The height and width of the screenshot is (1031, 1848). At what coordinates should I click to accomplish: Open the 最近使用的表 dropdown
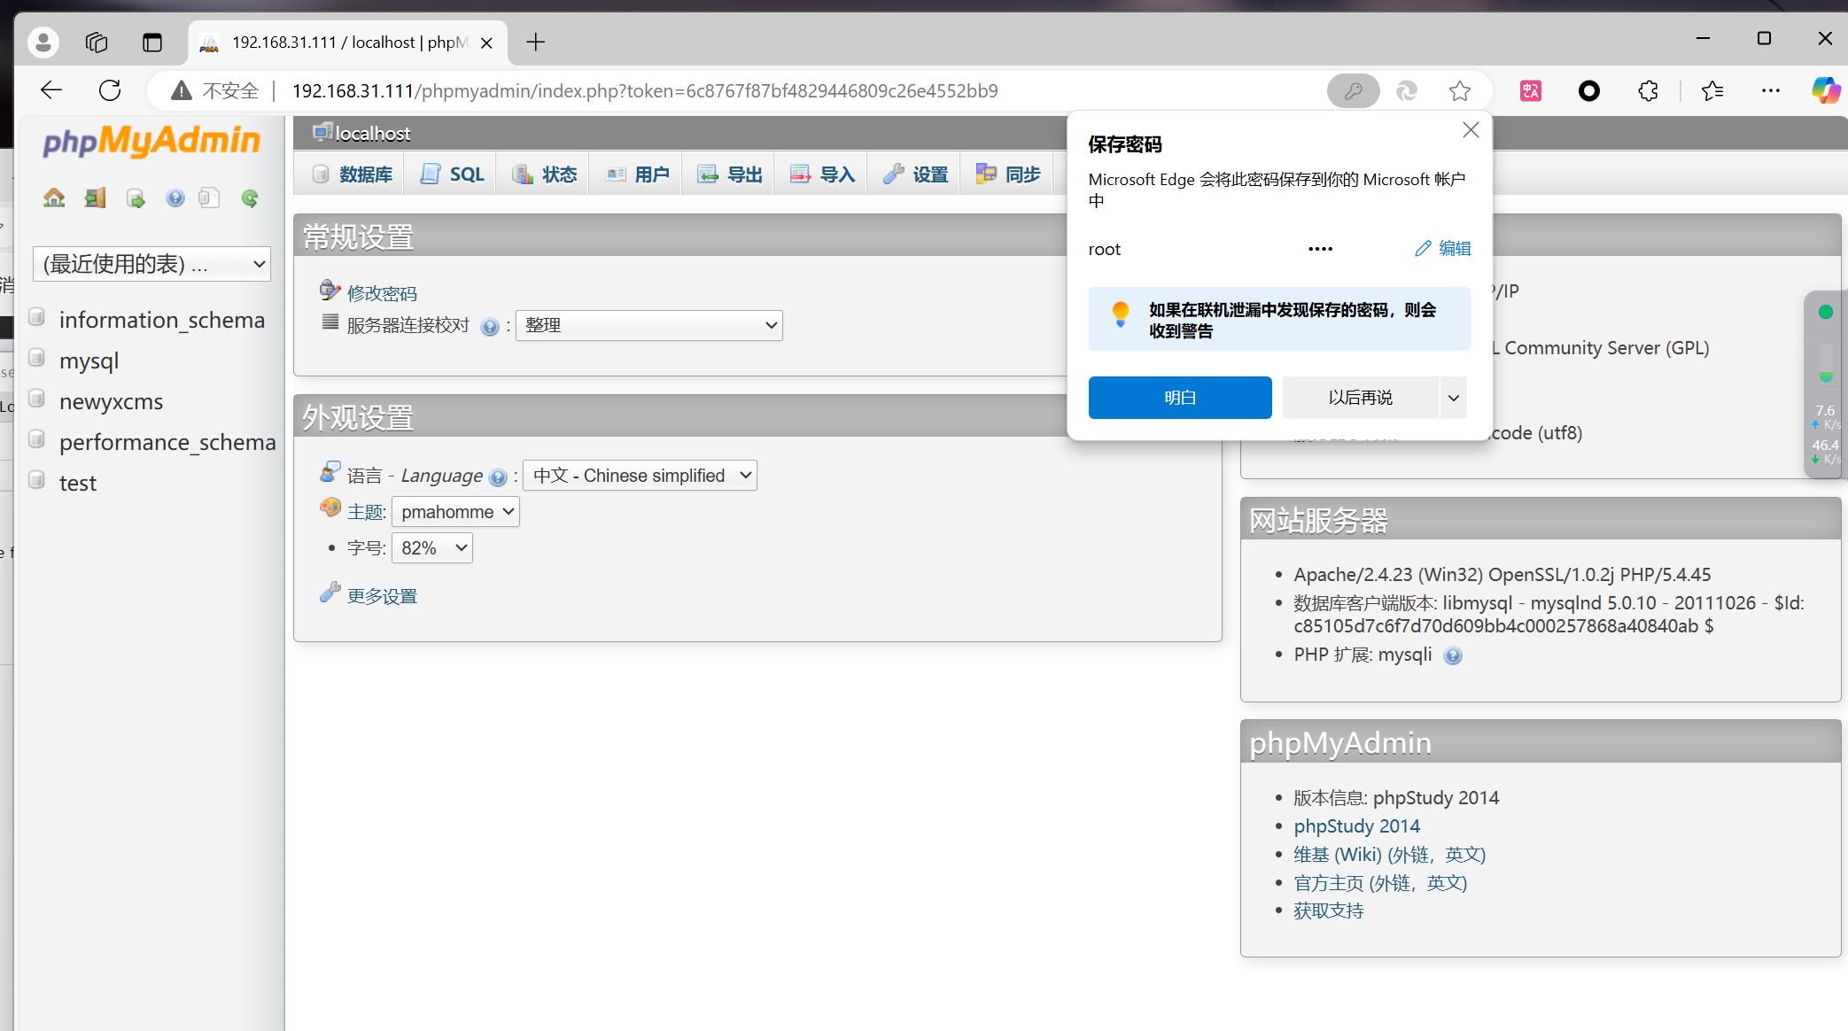151,264
